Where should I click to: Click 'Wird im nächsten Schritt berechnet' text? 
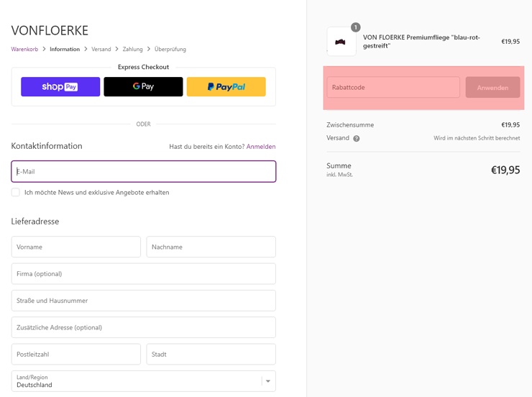pos(477,138)
